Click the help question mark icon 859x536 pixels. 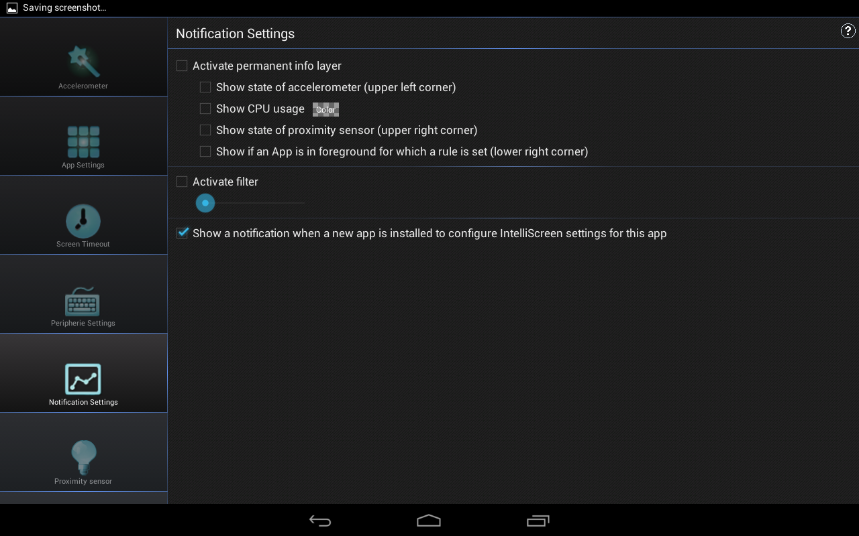[x=848, y=31]
